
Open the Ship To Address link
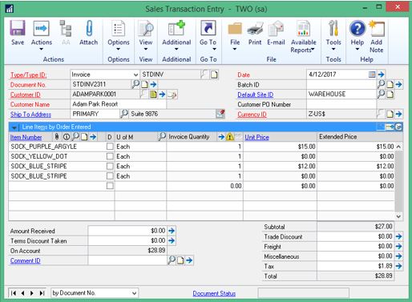coord(30,115)
